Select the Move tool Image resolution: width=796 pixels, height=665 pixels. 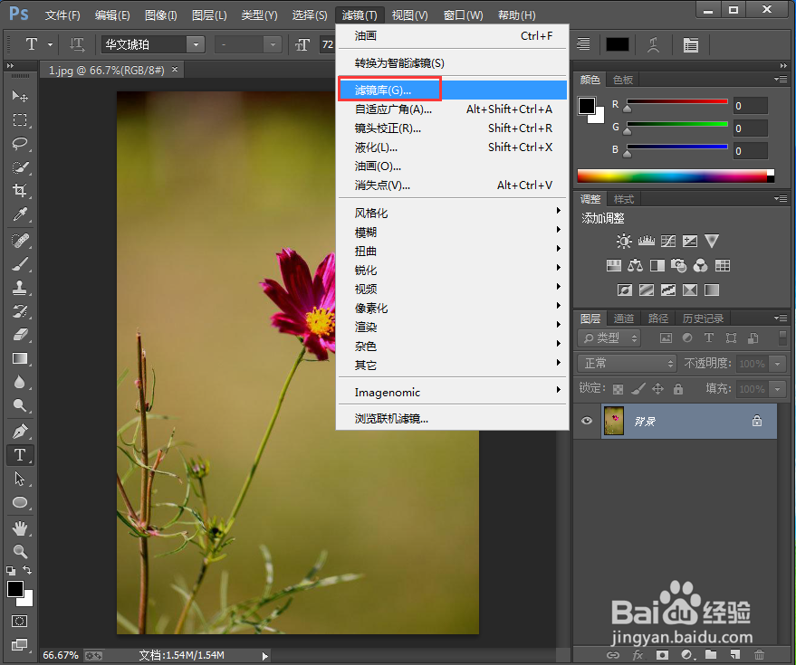20,96
